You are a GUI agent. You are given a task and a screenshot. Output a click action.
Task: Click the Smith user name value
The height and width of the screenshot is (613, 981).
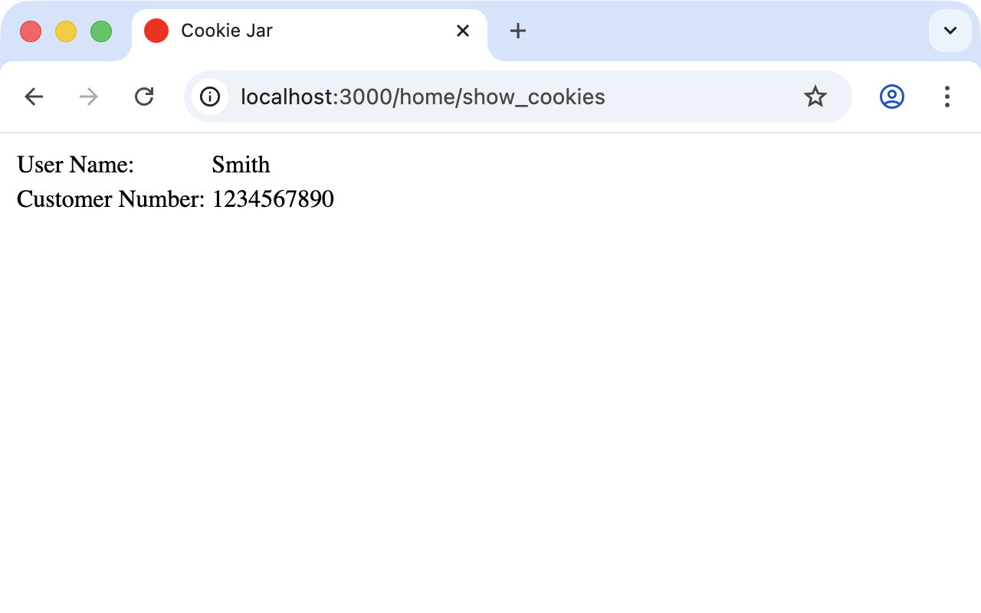(x=241, y=165)
